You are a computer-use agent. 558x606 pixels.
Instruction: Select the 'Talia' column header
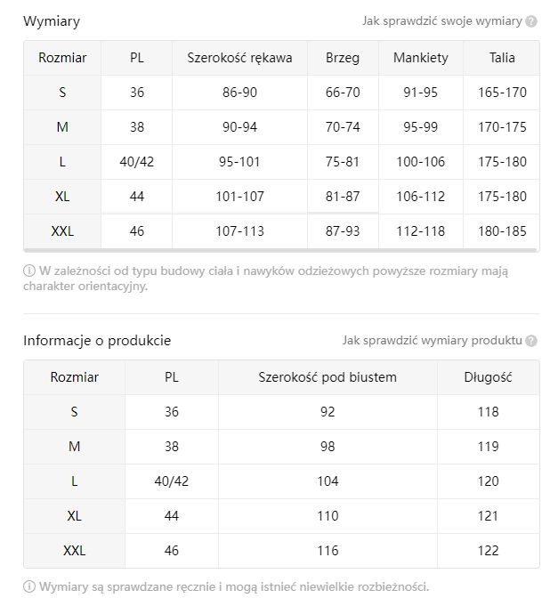pos(502,58)
